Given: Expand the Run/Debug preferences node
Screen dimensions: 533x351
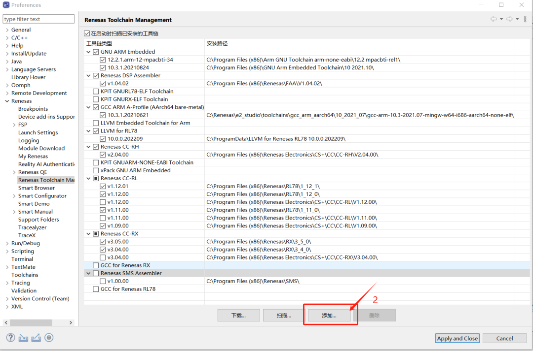Looking at the screenshot, I should 7,244.
